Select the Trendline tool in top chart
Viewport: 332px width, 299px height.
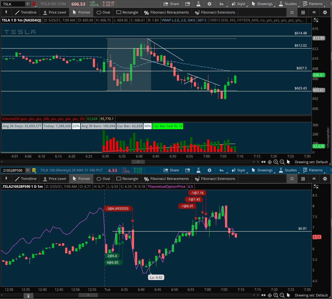point(26,12)
